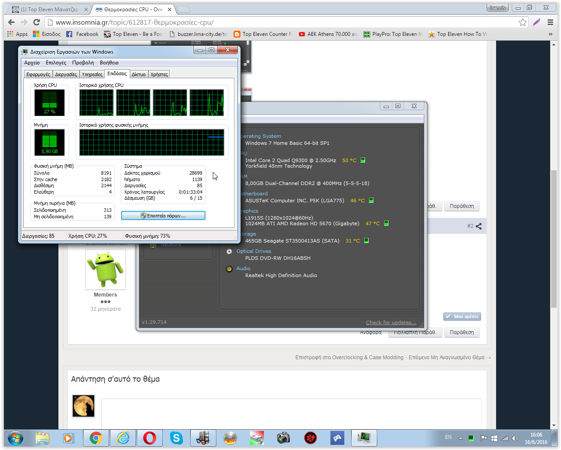Open PlayPro: Top Eleven bookmark
Image resolution: width=561 pixels, height=450 pixels.
point(393,34)
